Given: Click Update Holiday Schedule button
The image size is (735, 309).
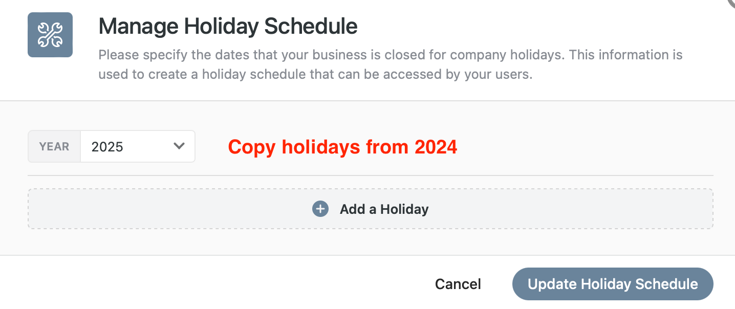Looking at the screenshot, I should 612,284.
